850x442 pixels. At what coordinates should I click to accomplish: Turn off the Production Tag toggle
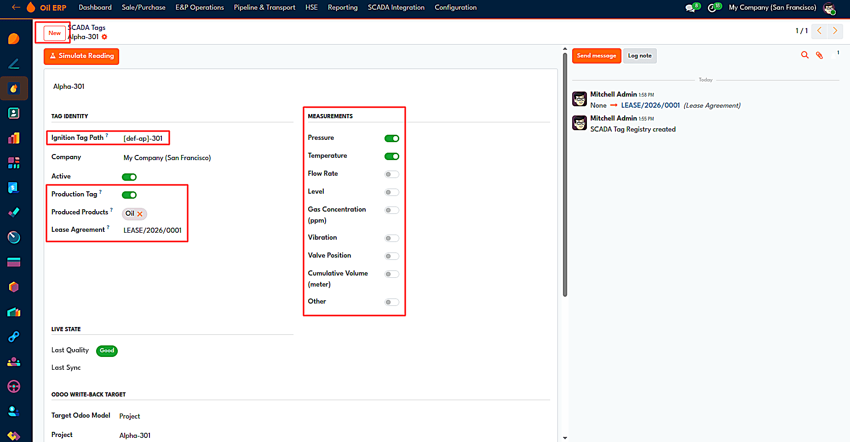click(129, 195)
